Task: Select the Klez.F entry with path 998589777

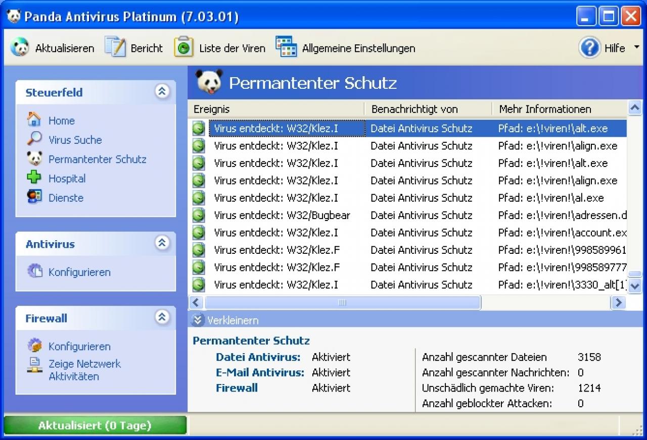Action: coord(277,267)
